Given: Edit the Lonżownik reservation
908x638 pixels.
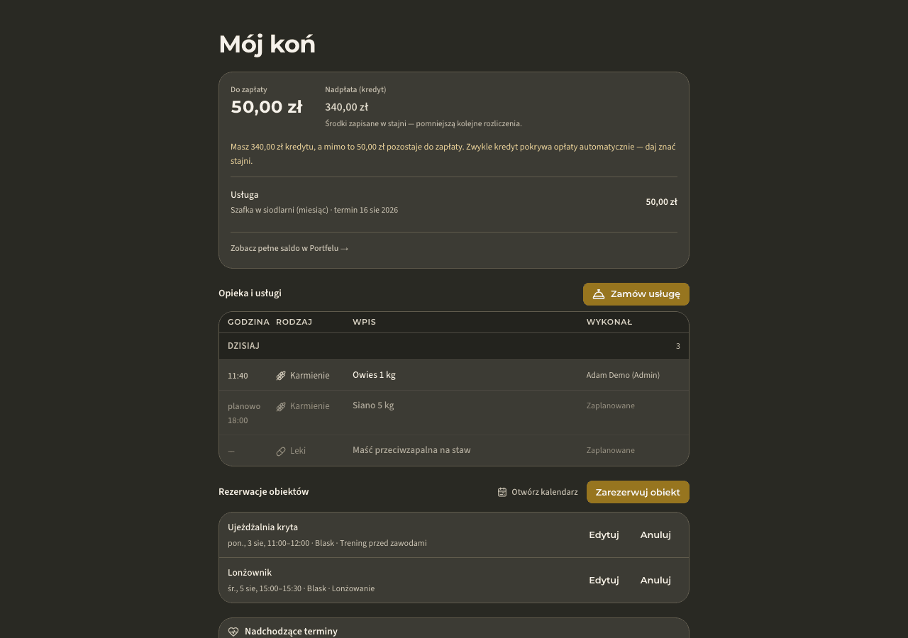Looking at the screenshot, I should pyautogui.click(x=604, y=580).
